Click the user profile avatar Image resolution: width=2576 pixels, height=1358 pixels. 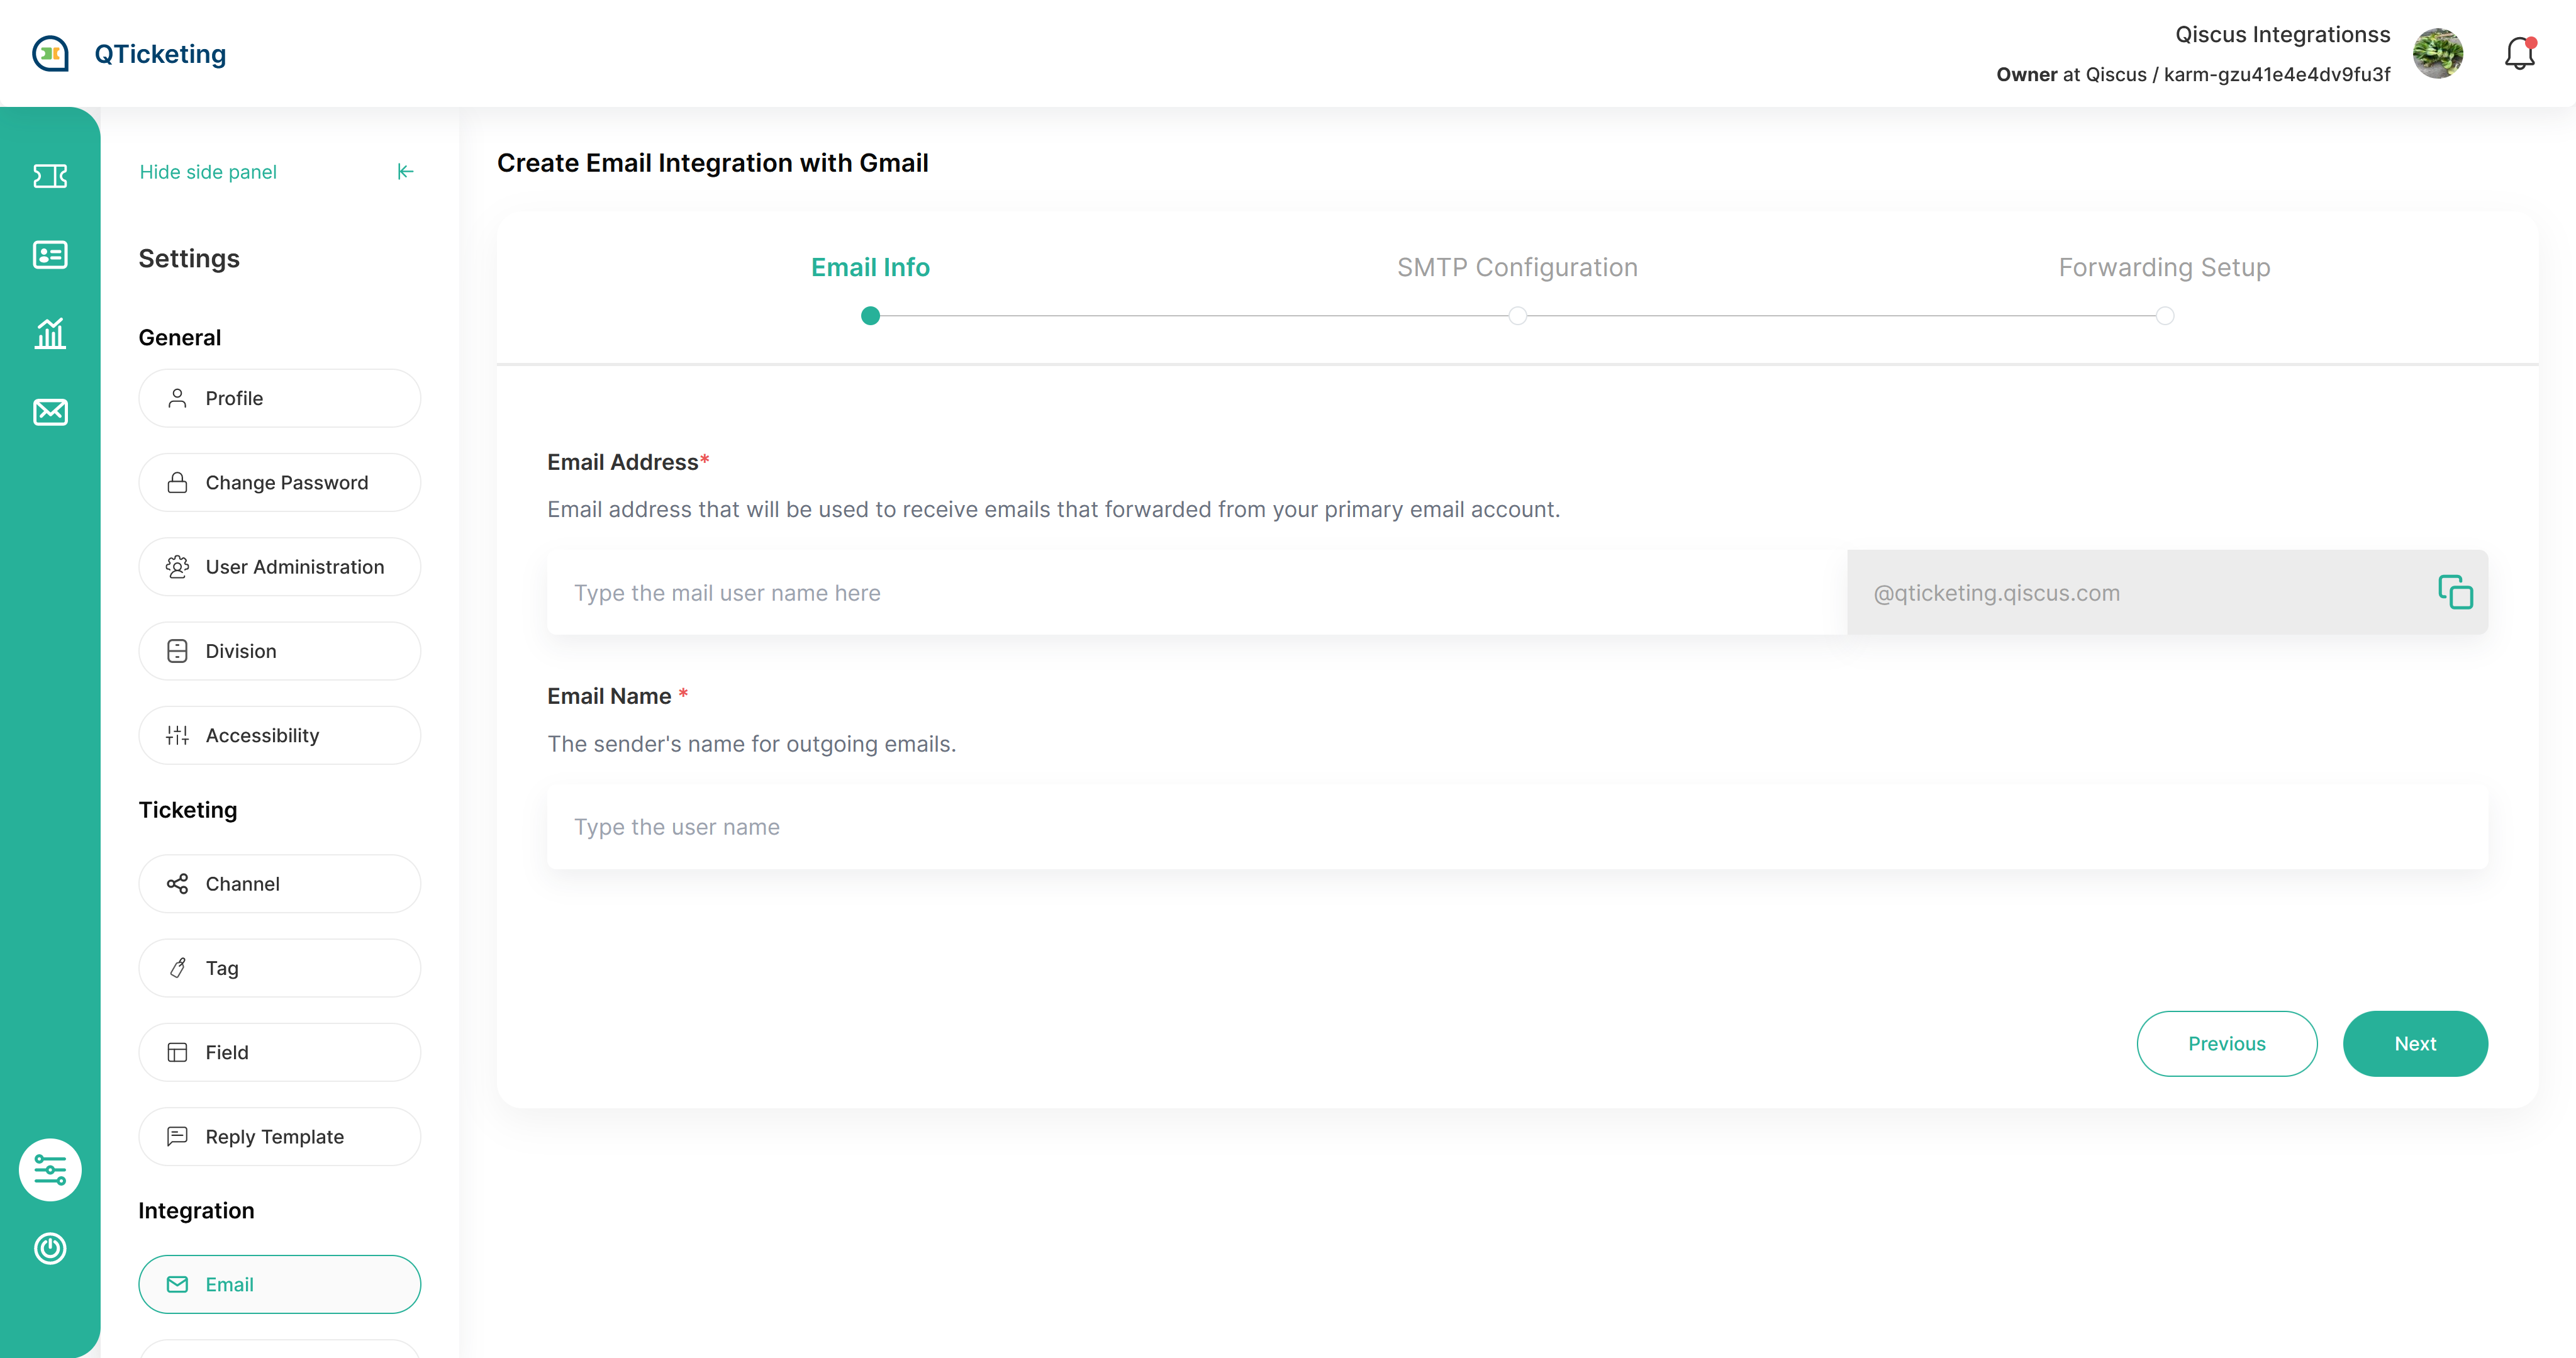[2437, 54]
